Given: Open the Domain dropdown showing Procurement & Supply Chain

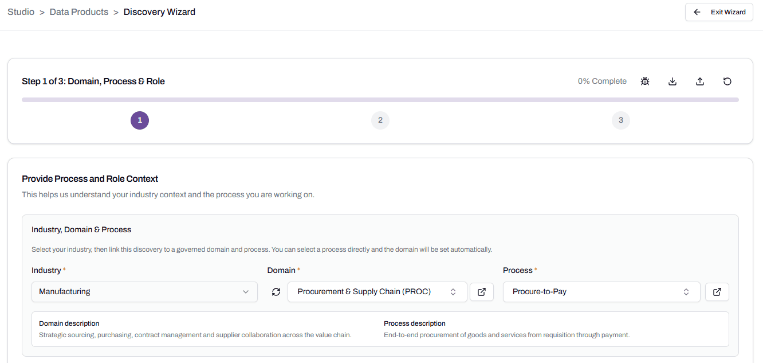Looking at the screenshot, I should pyautogui.click(x=377, y=292).
